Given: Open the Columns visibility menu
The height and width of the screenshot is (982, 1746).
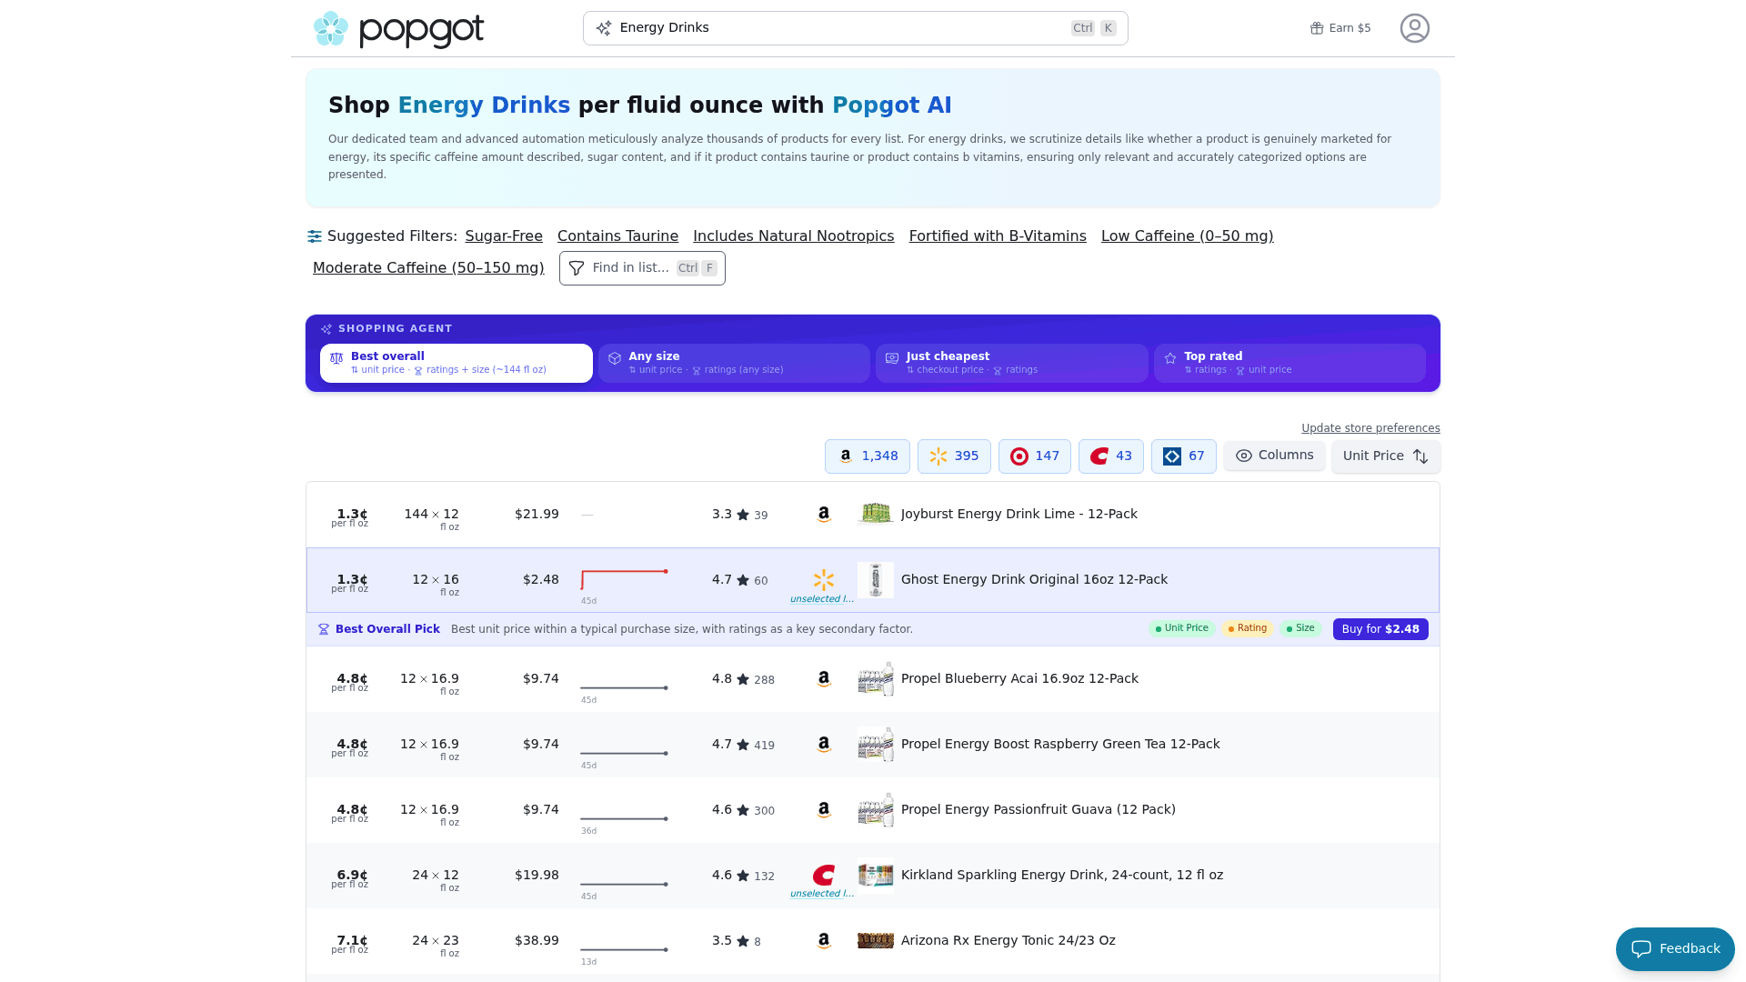Looking at the screenshot, I should (x=1274, y=456).
